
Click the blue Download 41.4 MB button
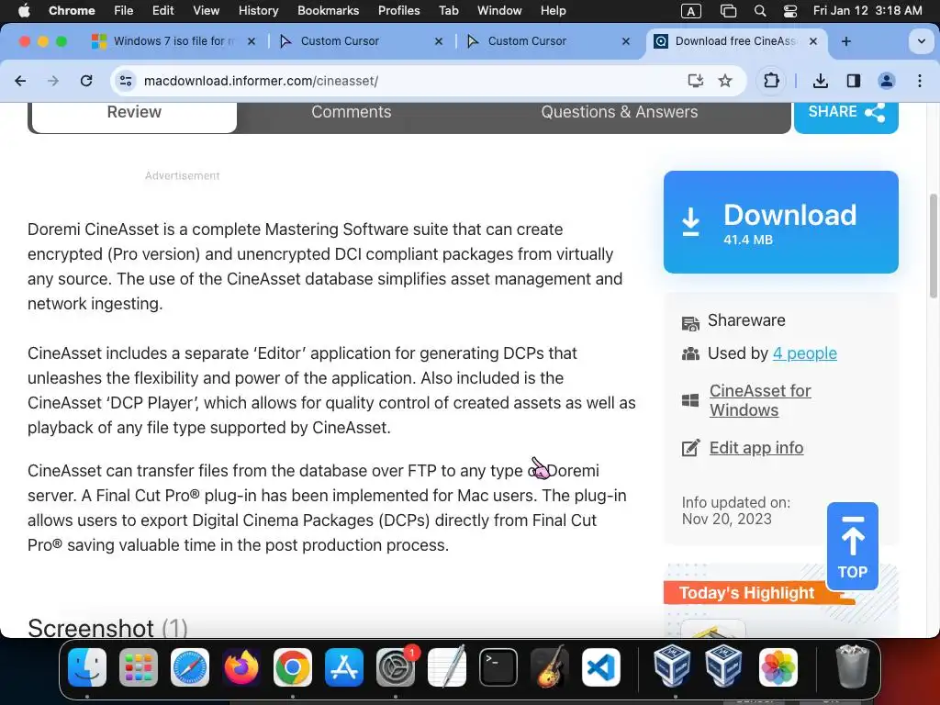[780, 222]
